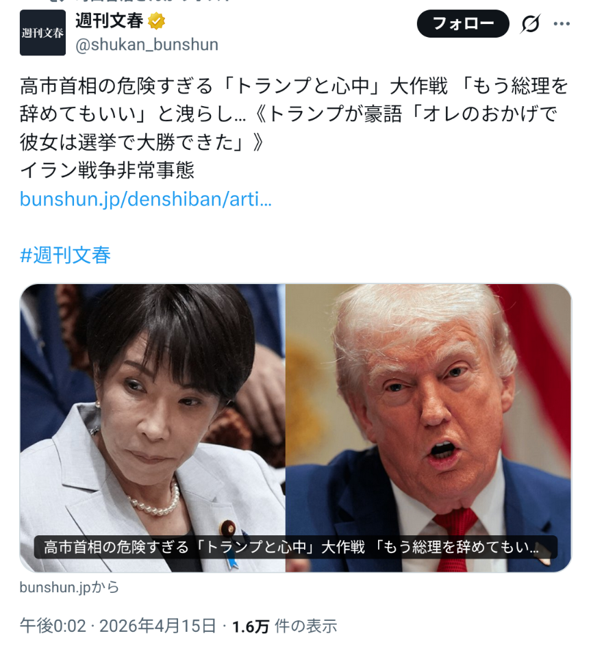
Task: Click the tweet headline starting 高市首相の危険すぎる
Action: coord(294,114)
